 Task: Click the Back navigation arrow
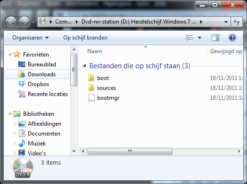pyautogui.click(x=11, y=22)
